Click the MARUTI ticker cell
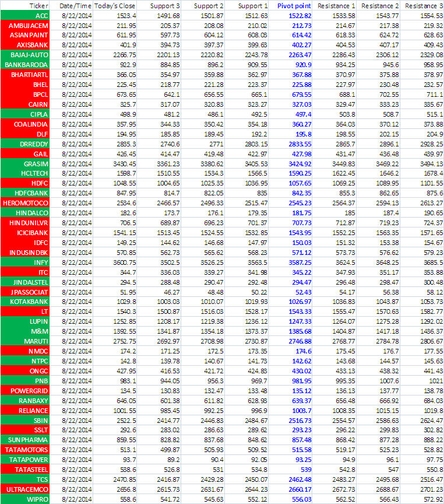 [25, 341]
